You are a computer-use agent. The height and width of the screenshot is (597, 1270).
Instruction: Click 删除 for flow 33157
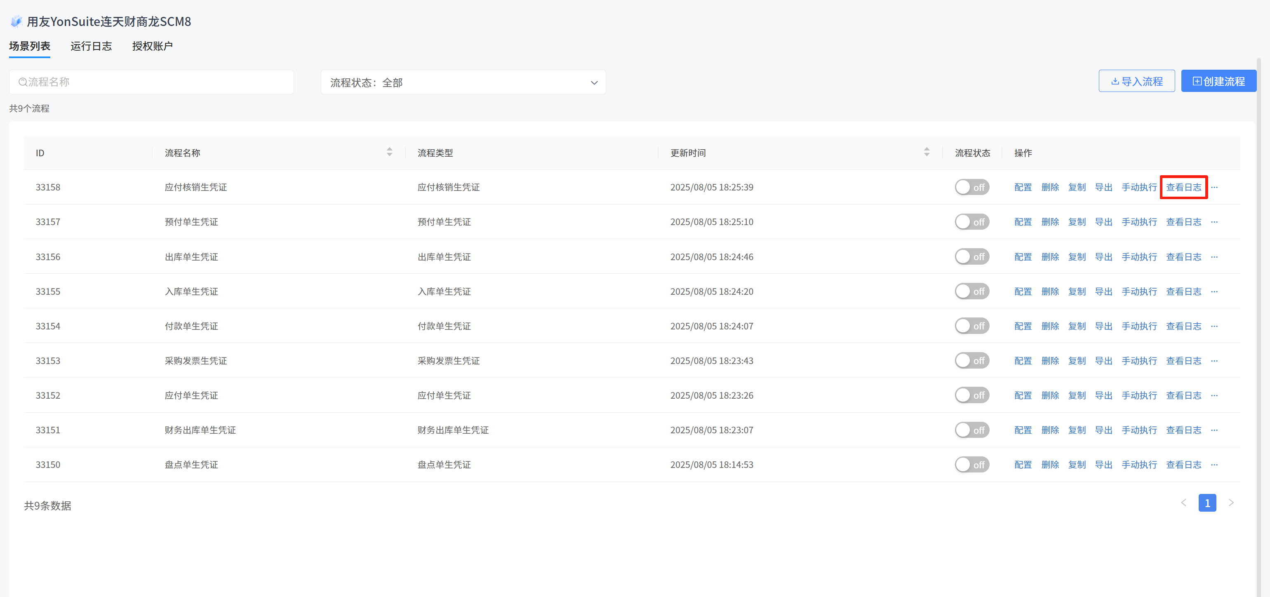tap(1050, 222)
